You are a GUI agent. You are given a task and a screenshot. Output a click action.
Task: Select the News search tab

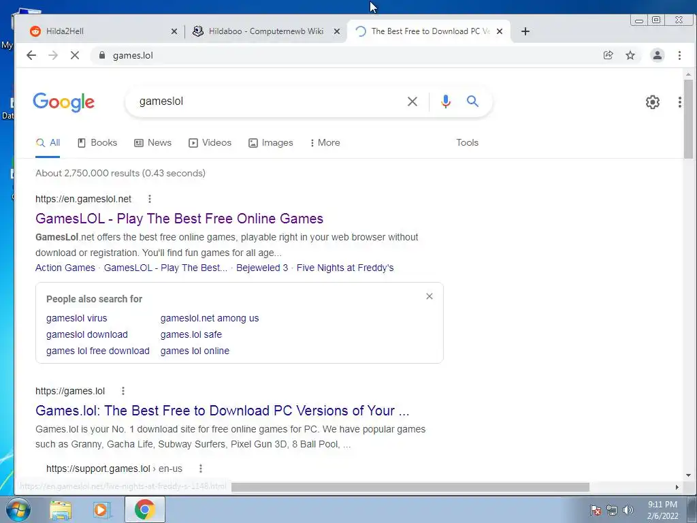click(153, 143)
